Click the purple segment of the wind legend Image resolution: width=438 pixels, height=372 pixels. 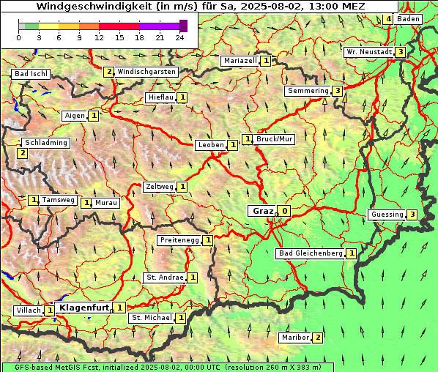(159, 26)
